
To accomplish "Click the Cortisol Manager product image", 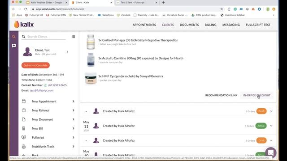I will [91, 42].
